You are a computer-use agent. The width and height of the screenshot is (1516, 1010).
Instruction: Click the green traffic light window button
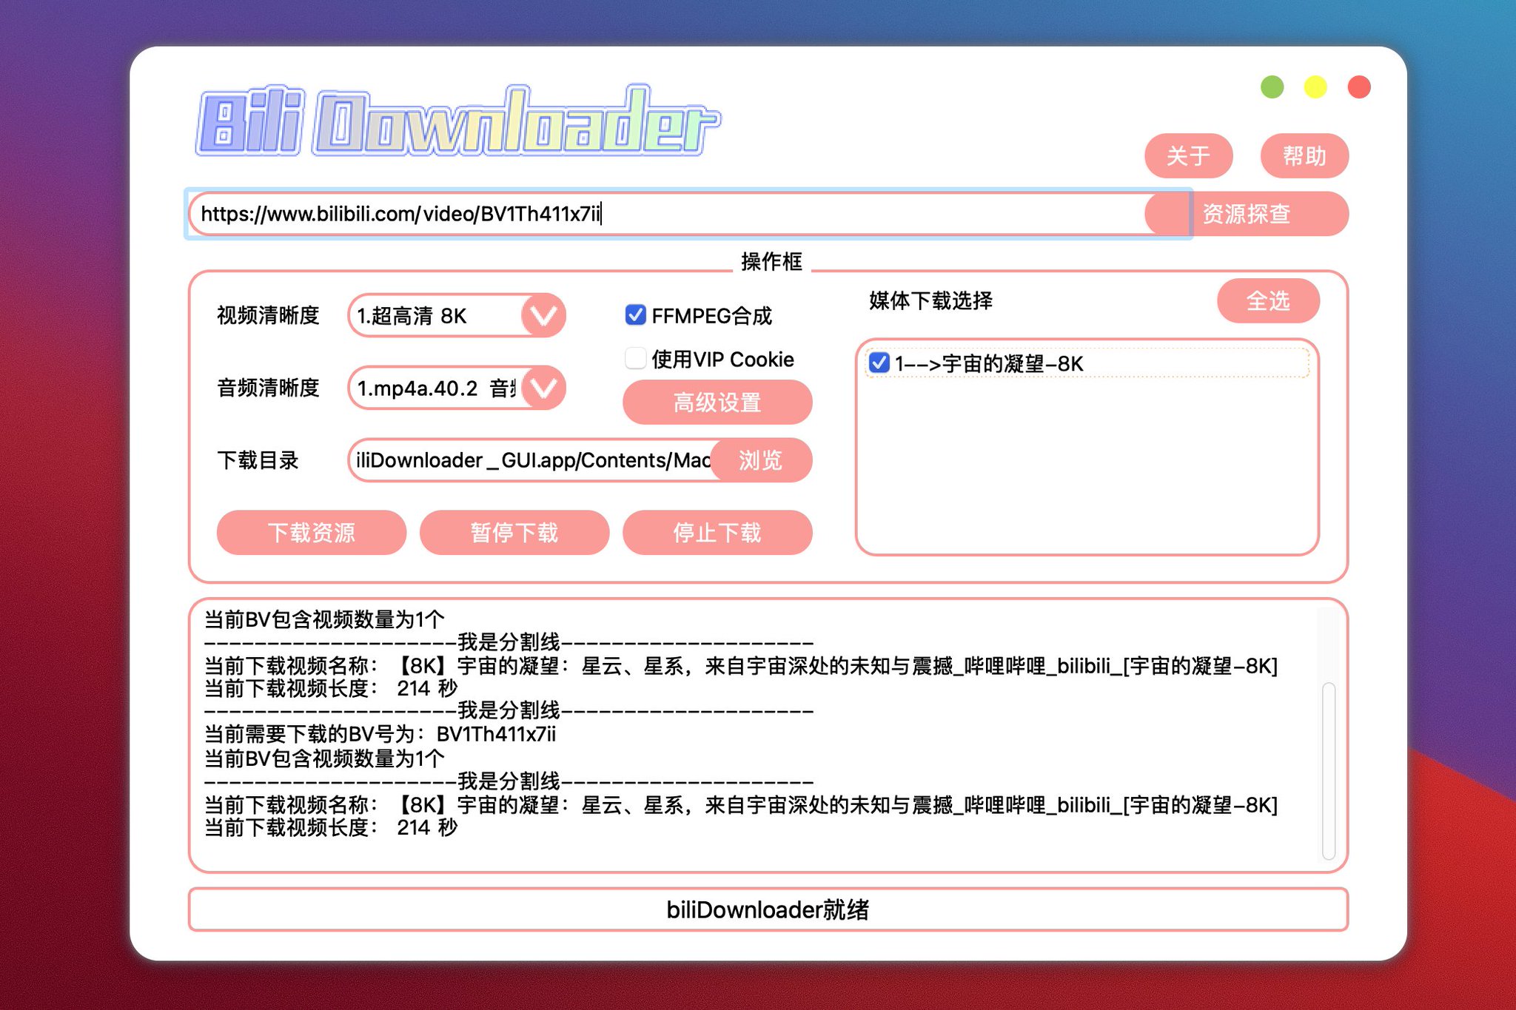(x=1271, y=87)
